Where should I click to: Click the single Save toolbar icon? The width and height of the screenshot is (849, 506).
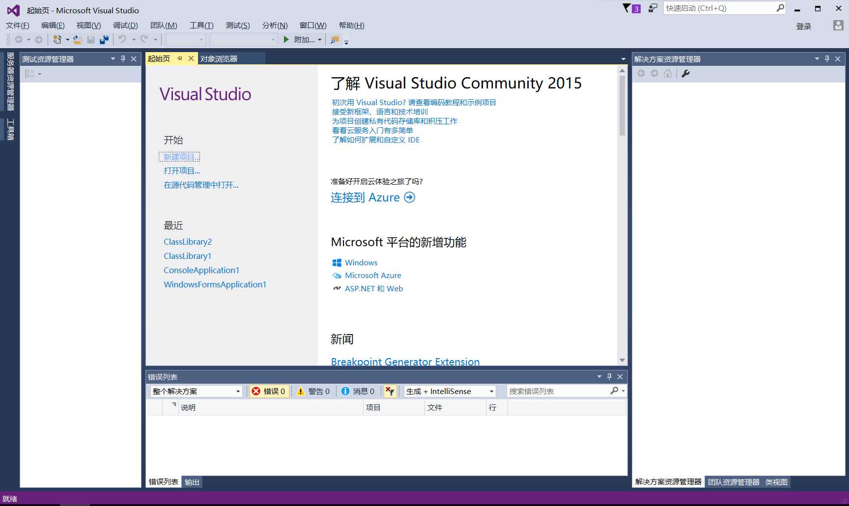click(x=91, y=39)
